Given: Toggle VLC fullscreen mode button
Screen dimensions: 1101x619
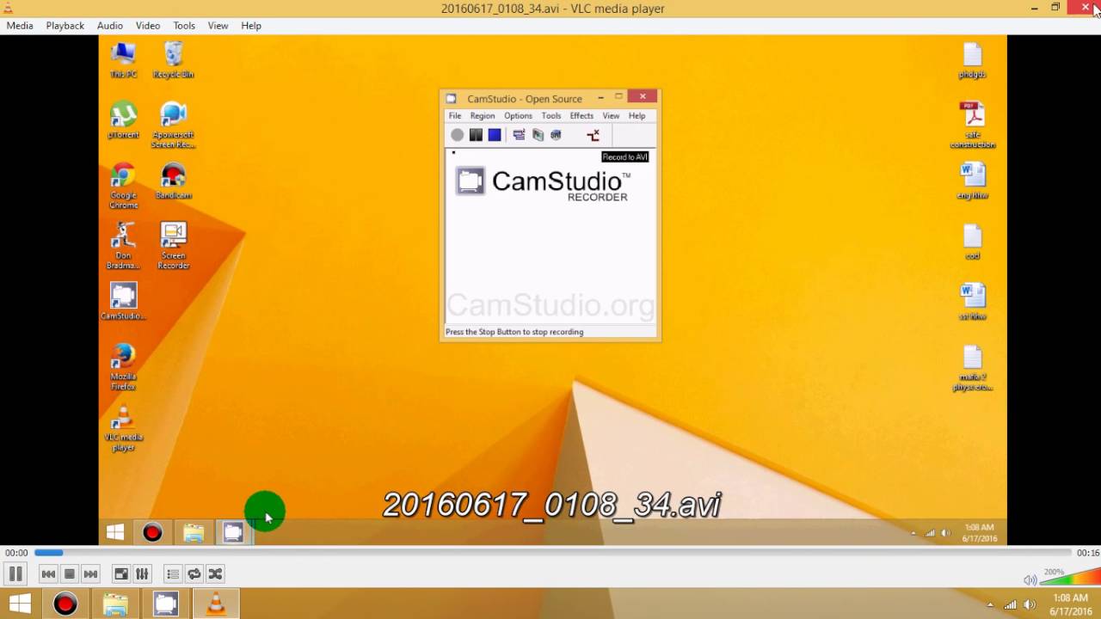Looking at the screenshot, I should pos(121,574).
